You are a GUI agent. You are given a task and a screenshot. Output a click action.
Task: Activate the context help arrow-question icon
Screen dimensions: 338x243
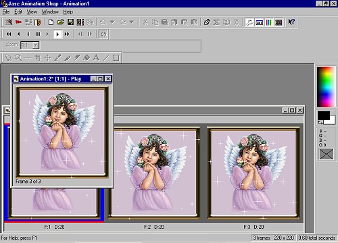[x=291, y=22]
